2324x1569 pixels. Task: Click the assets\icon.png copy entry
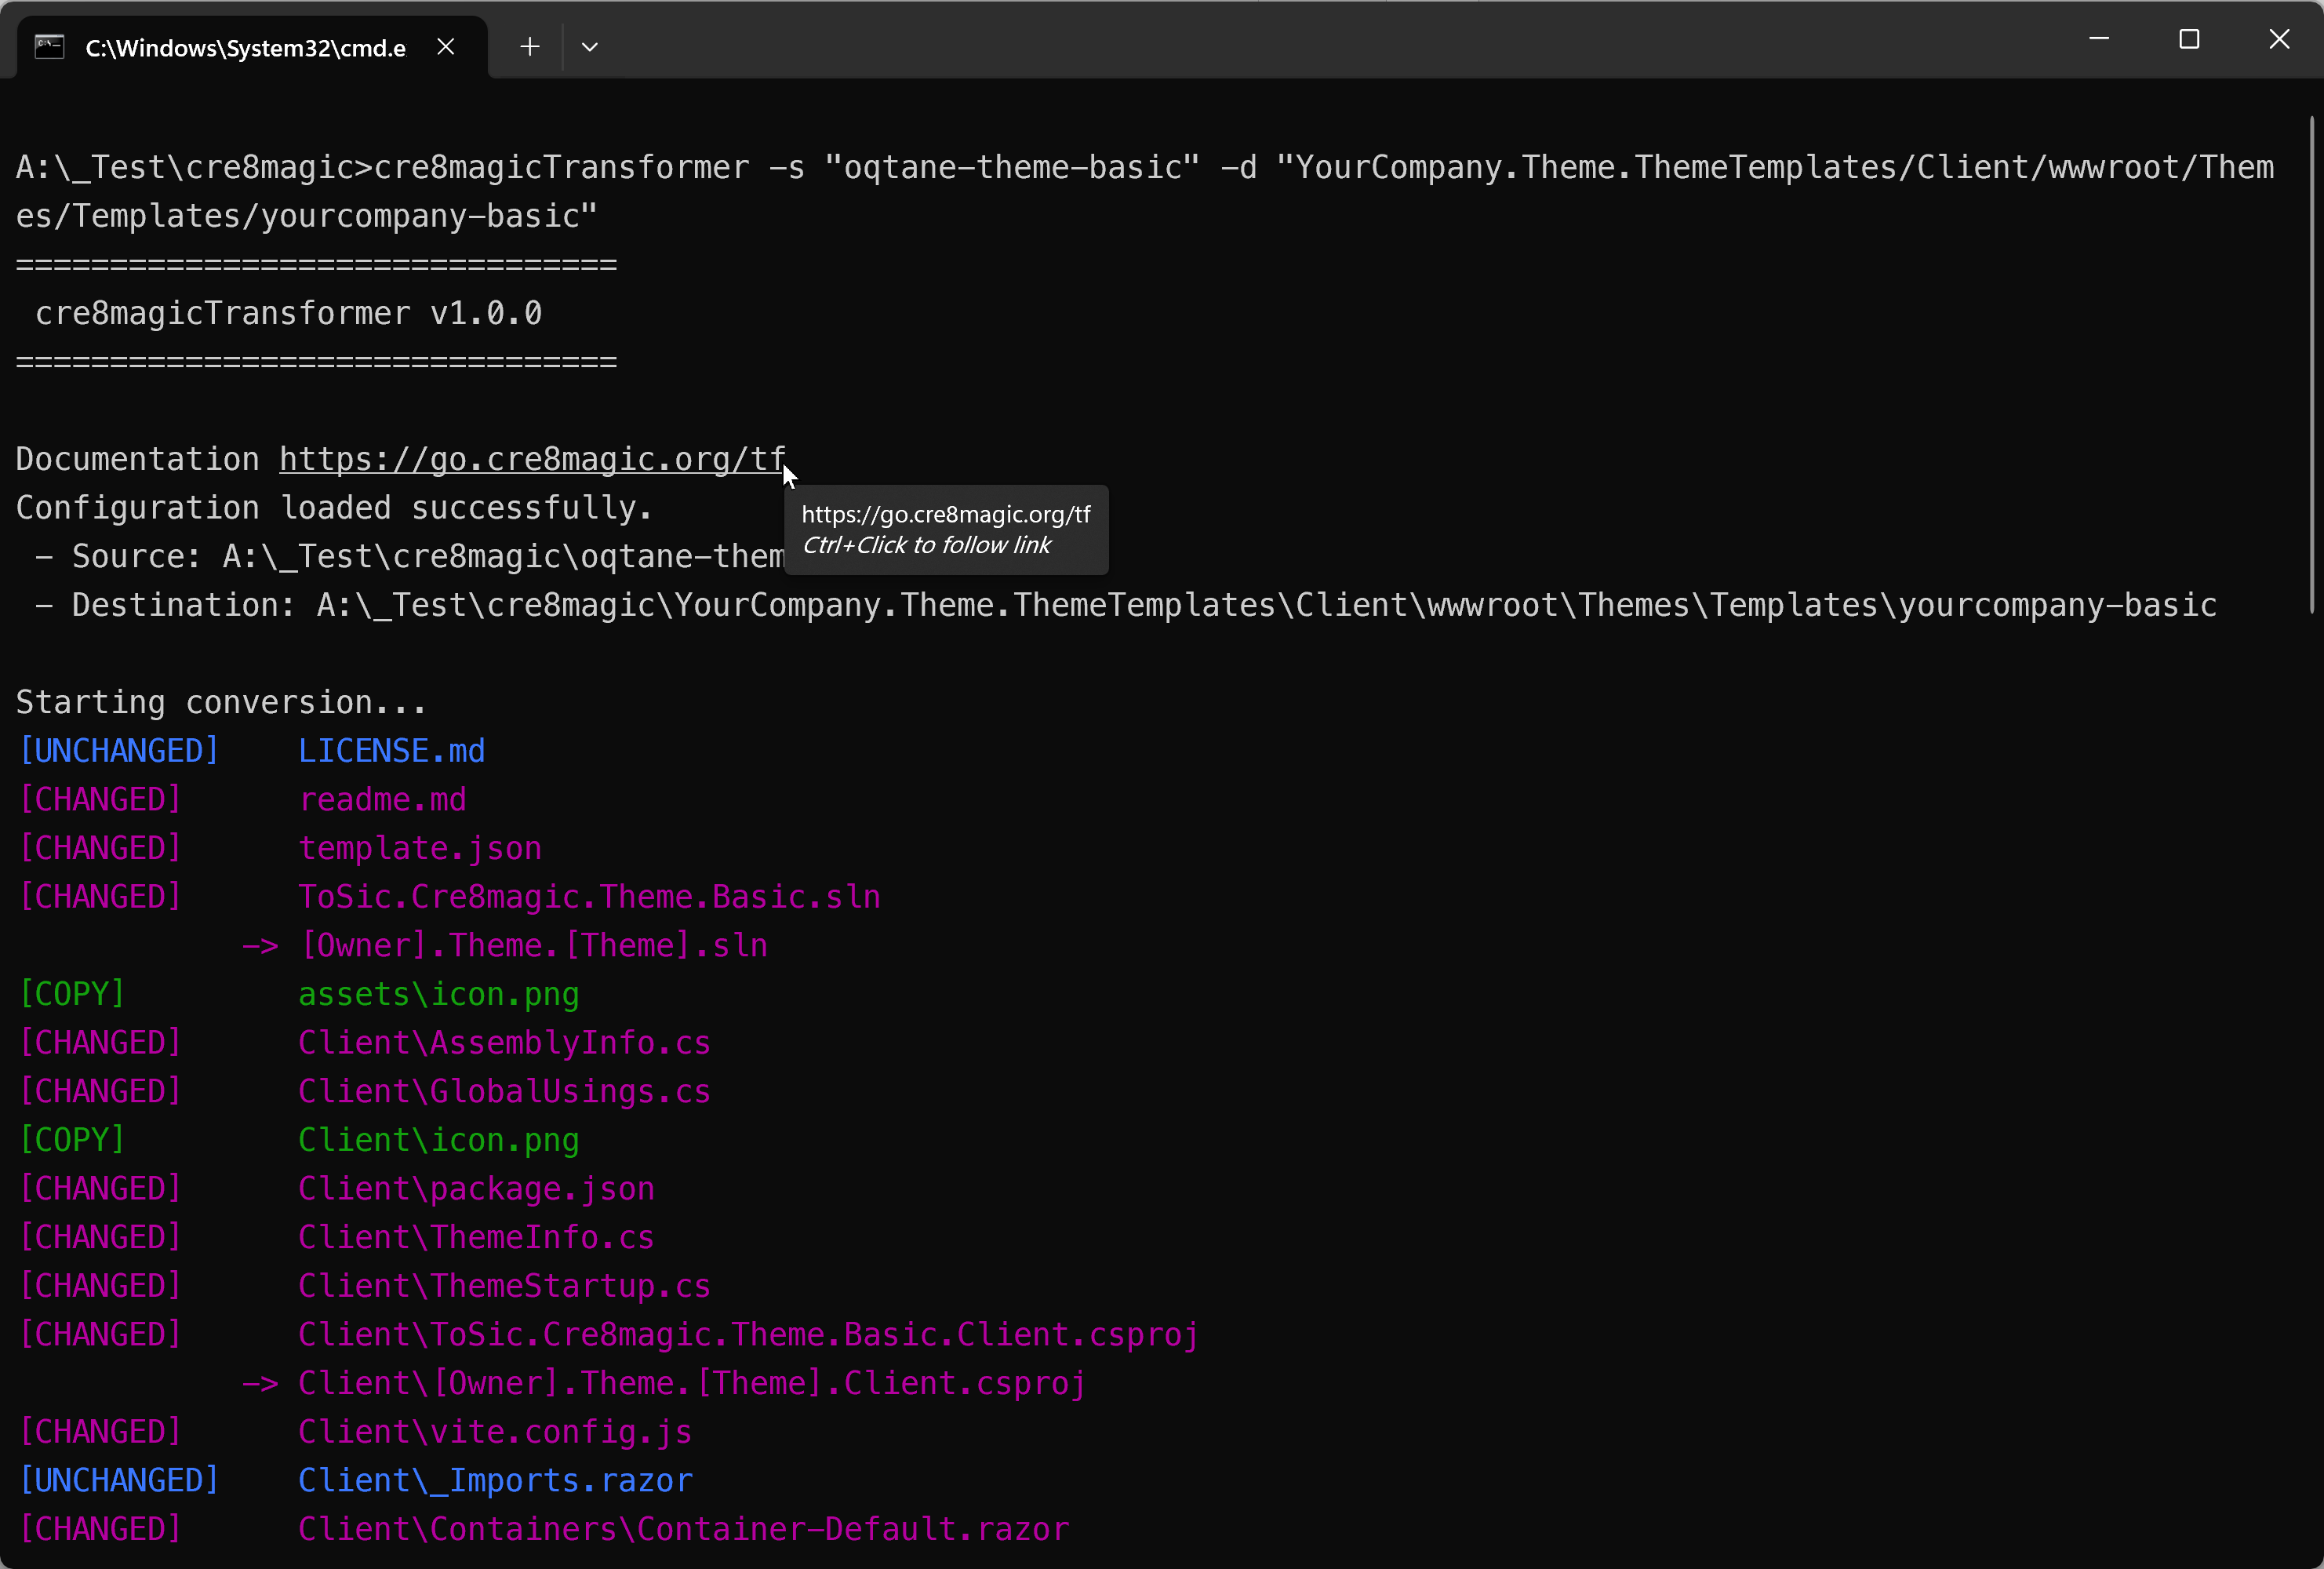pyautogui.click(x=438, y=994)
